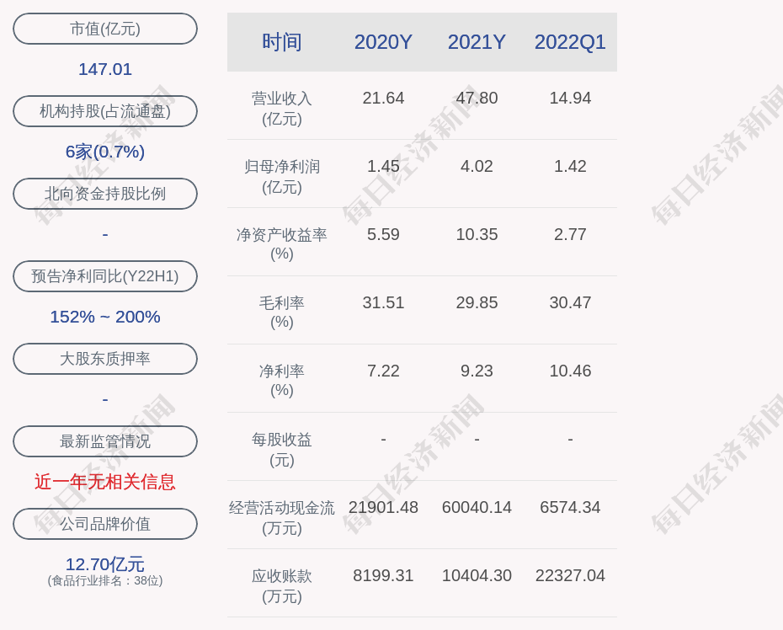Click the 2020Y column header

point(383,42)
